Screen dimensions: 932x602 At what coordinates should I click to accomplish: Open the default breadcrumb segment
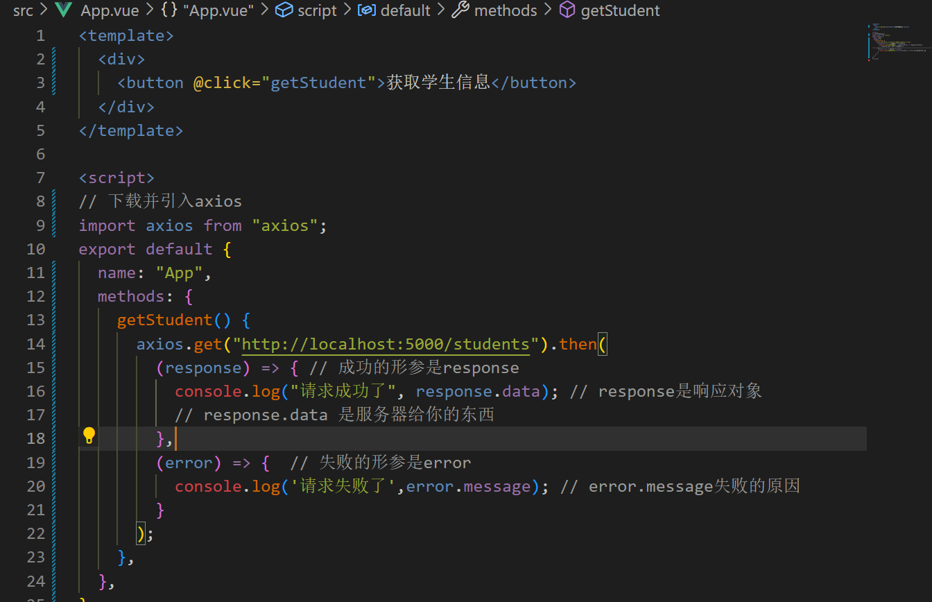406,10
